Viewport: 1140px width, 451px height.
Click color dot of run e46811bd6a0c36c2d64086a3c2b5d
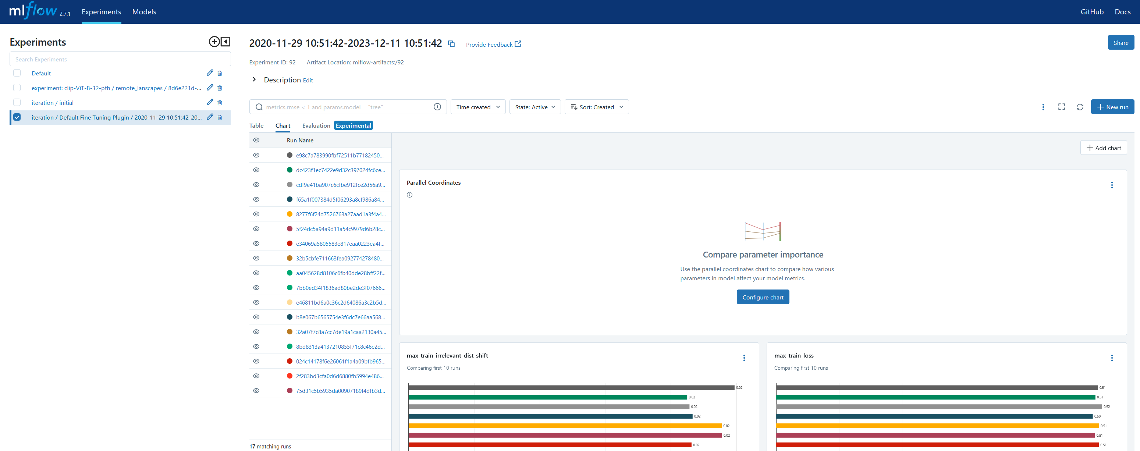point(290,302)
